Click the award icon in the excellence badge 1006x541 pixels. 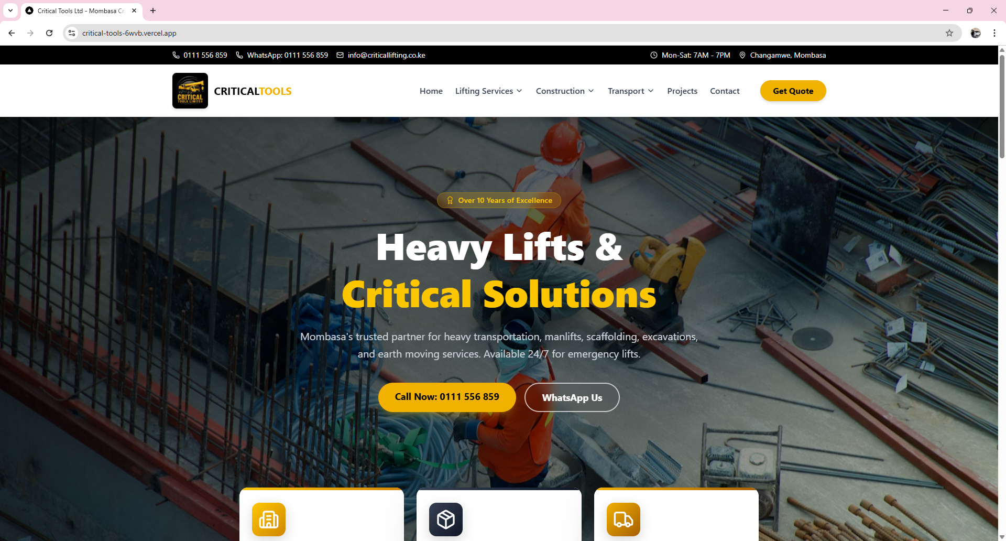(451, 200)
